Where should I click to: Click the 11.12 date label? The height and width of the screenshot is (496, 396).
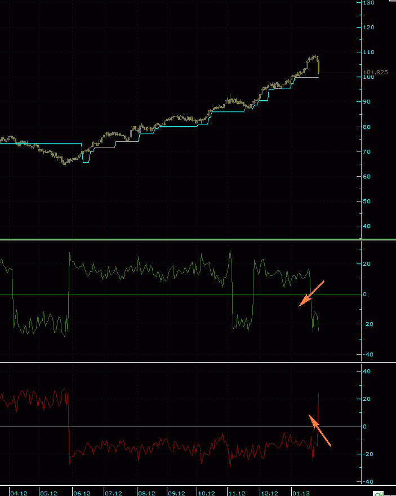237,493
